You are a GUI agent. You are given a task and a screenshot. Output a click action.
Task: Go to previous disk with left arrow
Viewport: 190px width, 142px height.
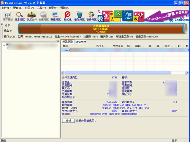coord(6,25)
